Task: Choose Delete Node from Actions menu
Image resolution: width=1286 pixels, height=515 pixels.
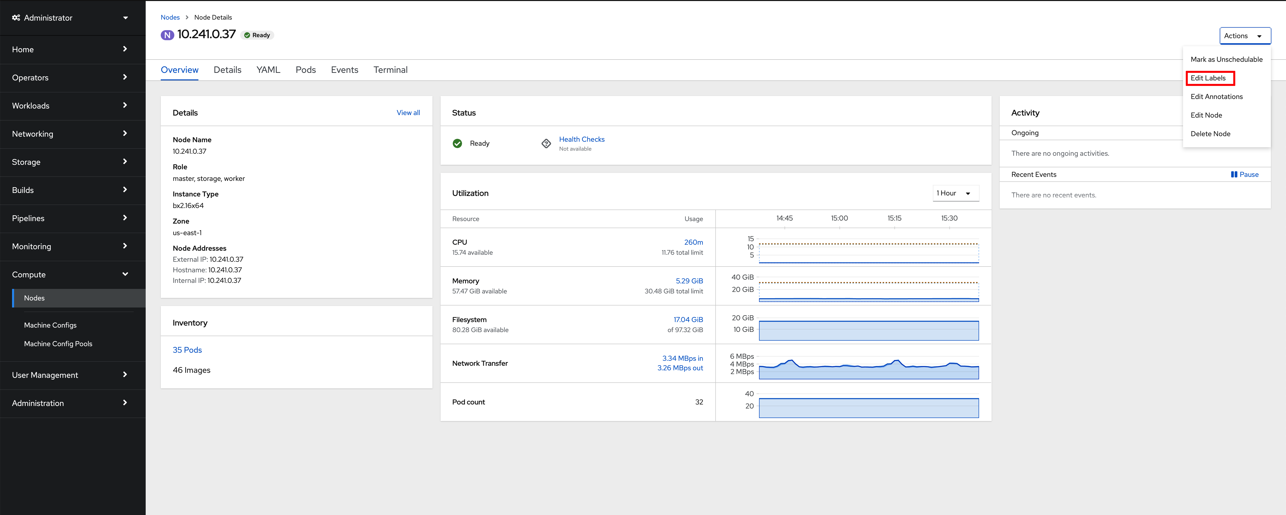Action: tap(1226, 134)
